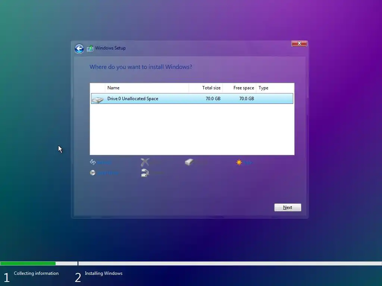382x286 pixels.
Task: Sort by the Type column header
Action: [275, 88]
